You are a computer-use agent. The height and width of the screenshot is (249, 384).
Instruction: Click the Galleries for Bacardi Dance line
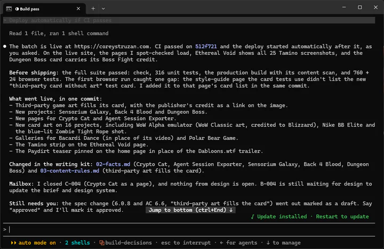(124, 138)
